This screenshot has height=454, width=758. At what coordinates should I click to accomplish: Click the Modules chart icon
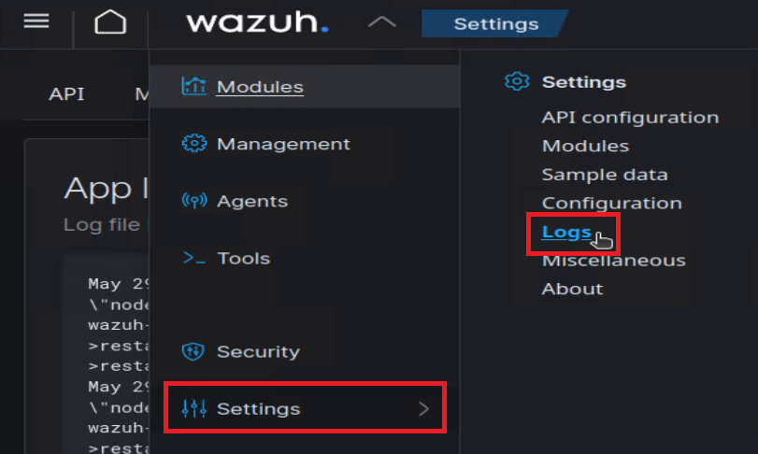point(193,87)
